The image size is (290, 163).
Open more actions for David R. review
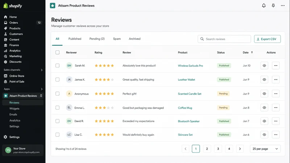click(x=275, y=121)
